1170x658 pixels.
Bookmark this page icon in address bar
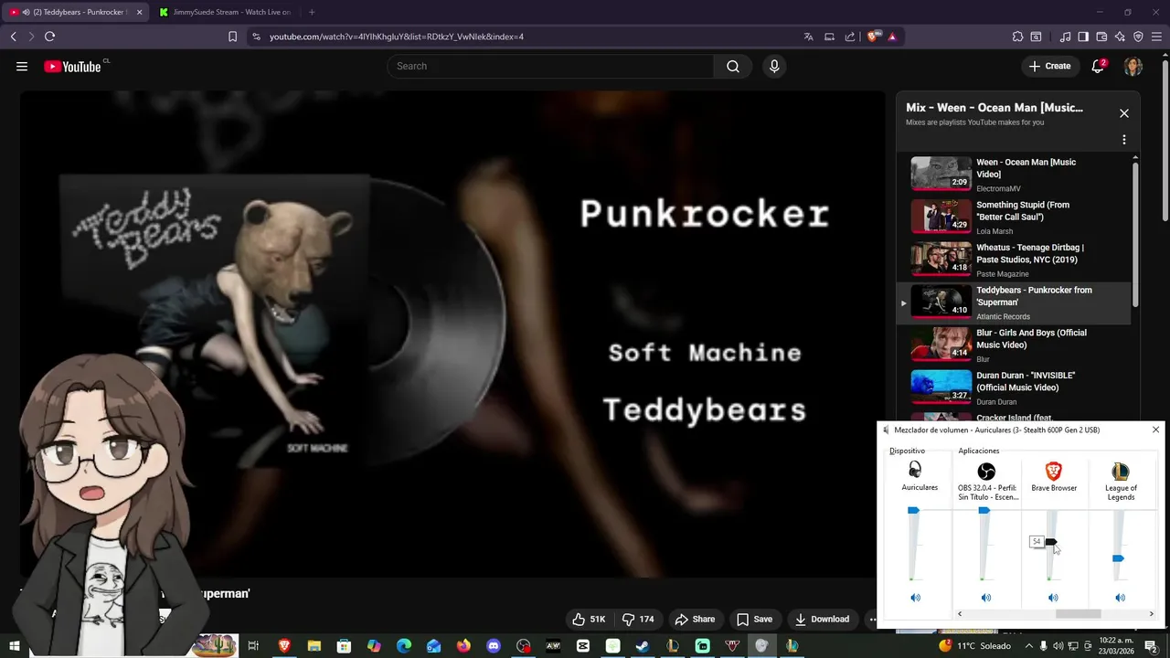[232, 37]
